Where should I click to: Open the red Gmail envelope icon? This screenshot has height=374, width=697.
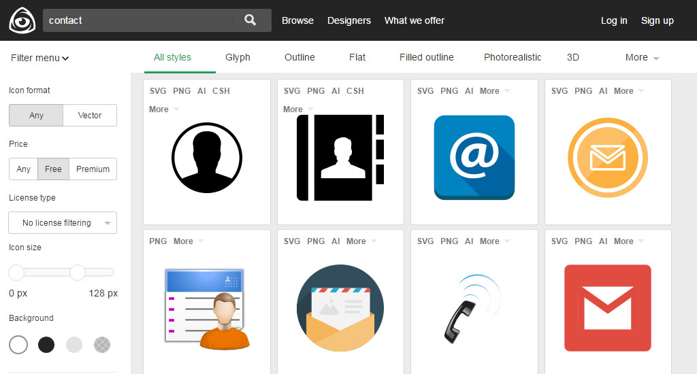click(608, 308)
